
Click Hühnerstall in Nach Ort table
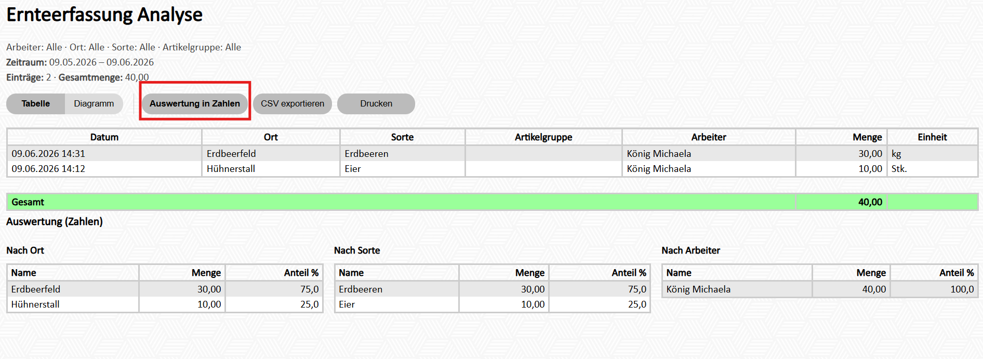tap(35, 304)
